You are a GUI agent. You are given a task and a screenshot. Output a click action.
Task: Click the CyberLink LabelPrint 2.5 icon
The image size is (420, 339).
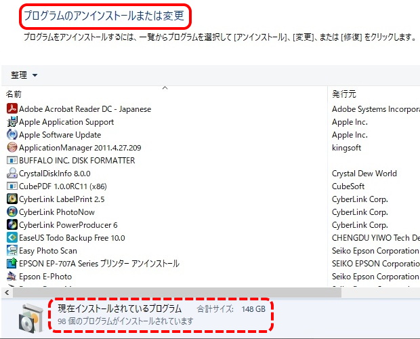tap(12, 199)
